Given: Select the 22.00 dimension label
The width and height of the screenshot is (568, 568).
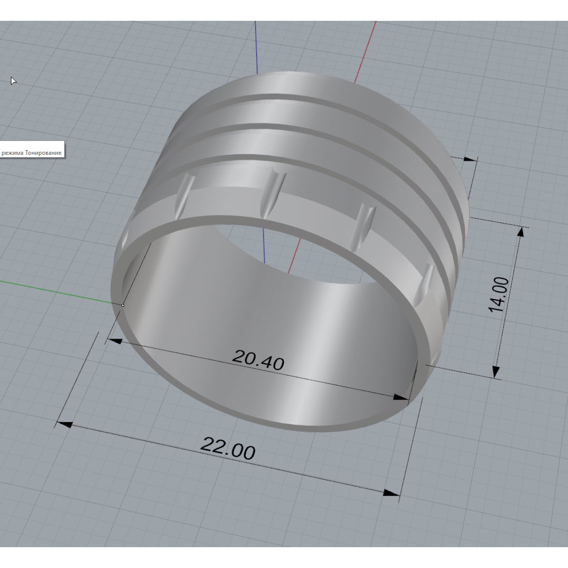Looking at the screenshot, I should 228,448.
